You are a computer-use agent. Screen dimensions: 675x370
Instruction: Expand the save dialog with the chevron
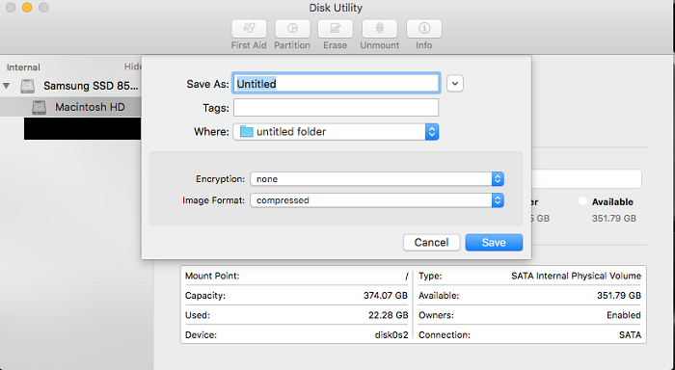[455, 84]
